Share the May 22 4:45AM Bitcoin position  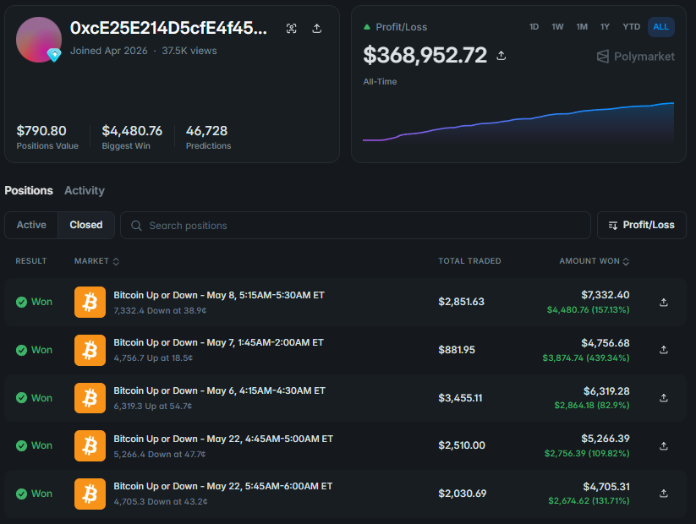(664, 446)
